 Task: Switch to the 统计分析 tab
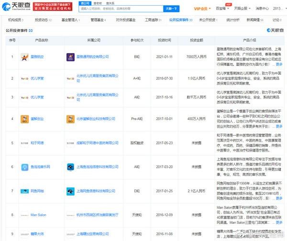[233, 20]
